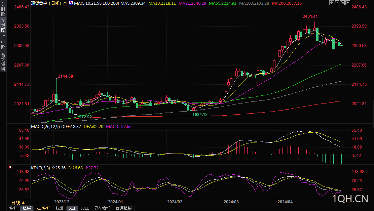Click the crosshair cursor icon
This screenshot has width=374, height=211.
pos(332,3)
